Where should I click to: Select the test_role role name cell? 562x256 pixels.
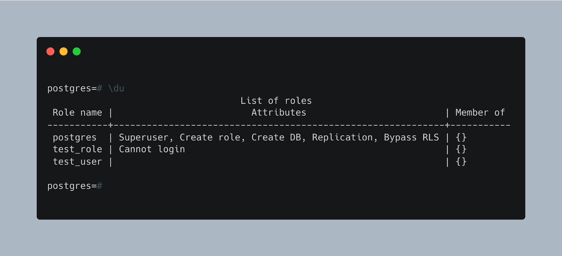pos(77,150)
